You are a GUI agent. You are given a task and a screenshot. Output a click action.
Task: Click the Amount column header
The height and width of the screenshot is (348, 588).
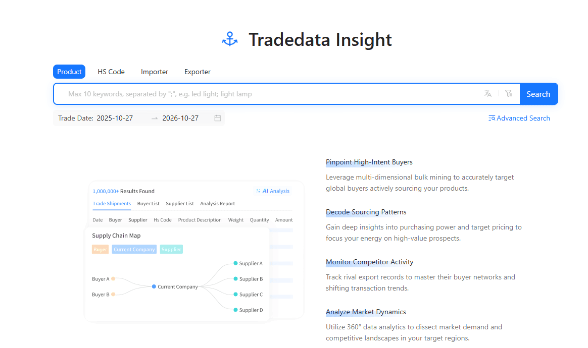click(284, 220)
